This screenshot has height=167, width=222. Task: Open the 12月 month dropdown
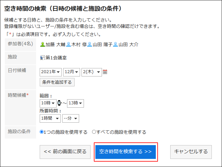72,72
